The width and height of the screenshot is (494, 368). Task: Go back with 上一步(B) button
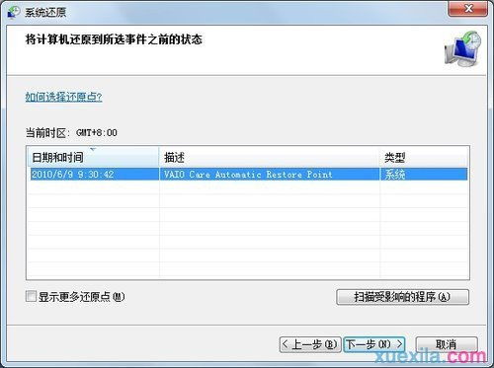coord(310,344)
